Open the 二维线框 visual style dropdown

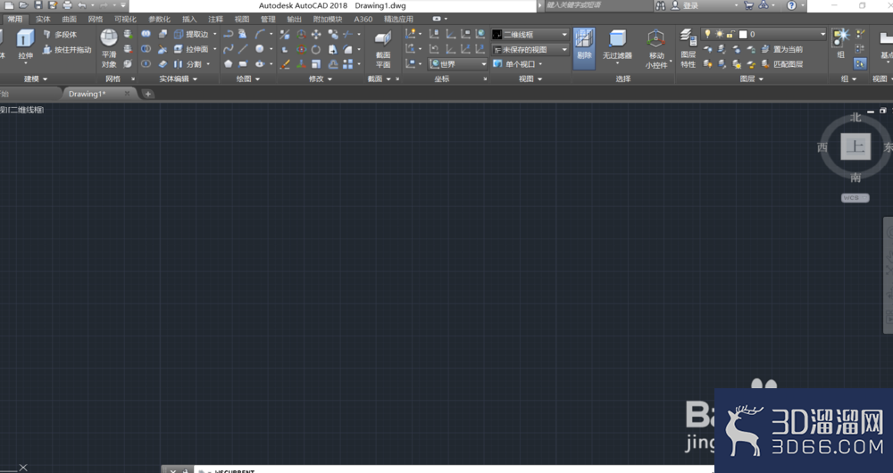[530, 35]
